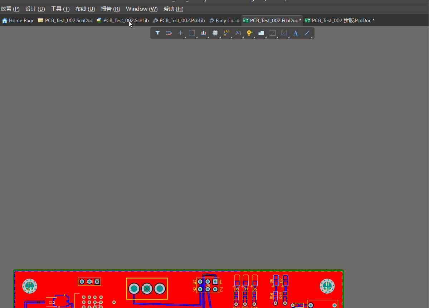
Task: Expand the selection tool dropdown corner arrow
Action: (x=196, y=37)
